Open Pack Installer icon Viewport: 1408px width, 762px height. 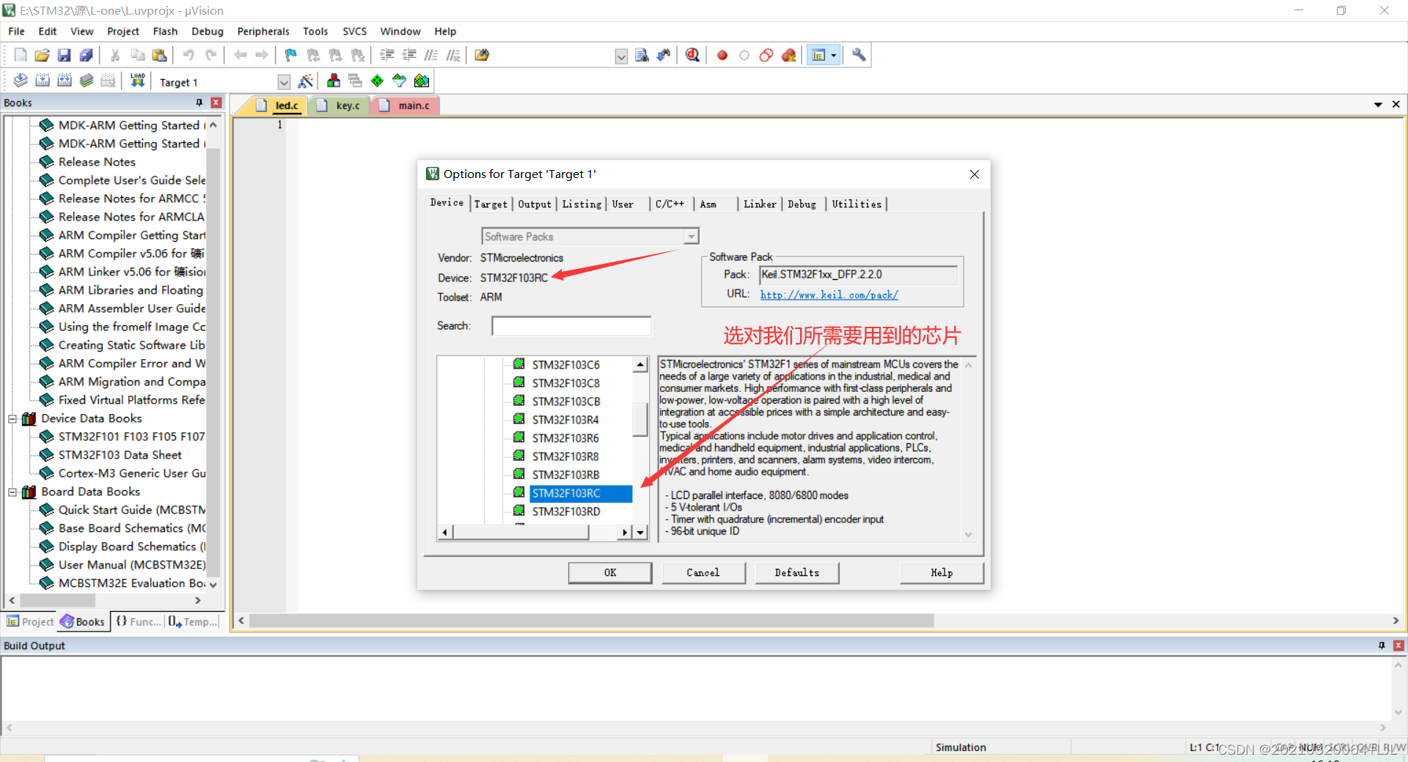click(x=422, y=81)
